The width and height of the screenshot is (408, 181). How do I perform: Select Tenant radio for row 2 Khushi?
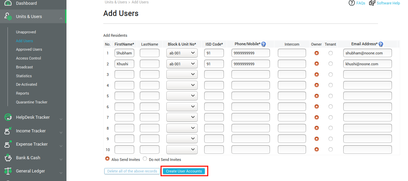coord(331,64)
